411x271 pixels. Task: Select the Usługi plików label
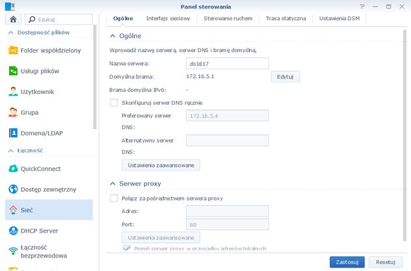40,71
